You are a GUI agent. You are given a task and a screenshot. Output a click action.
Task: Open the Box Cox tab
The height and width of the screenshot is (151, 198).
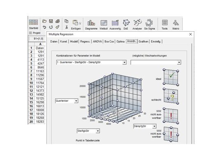[109, 41]
